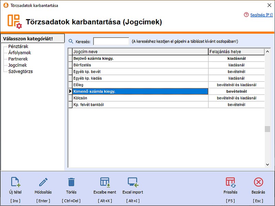The width and height of the screenshot is (275, 206).
Task: Click the Törlés trash icon
Action: (x=71, y=182)
